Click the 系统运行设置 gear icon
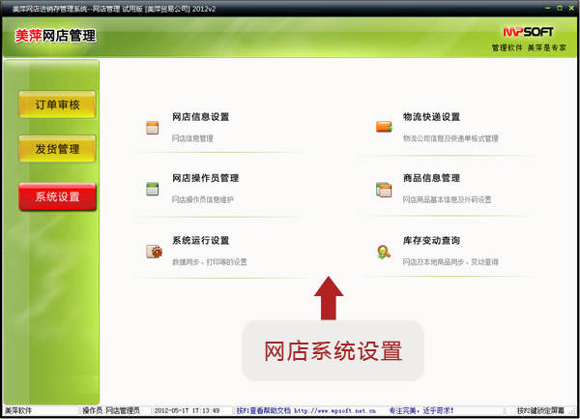This screenshot has width=580, height=419. point(153,252)
